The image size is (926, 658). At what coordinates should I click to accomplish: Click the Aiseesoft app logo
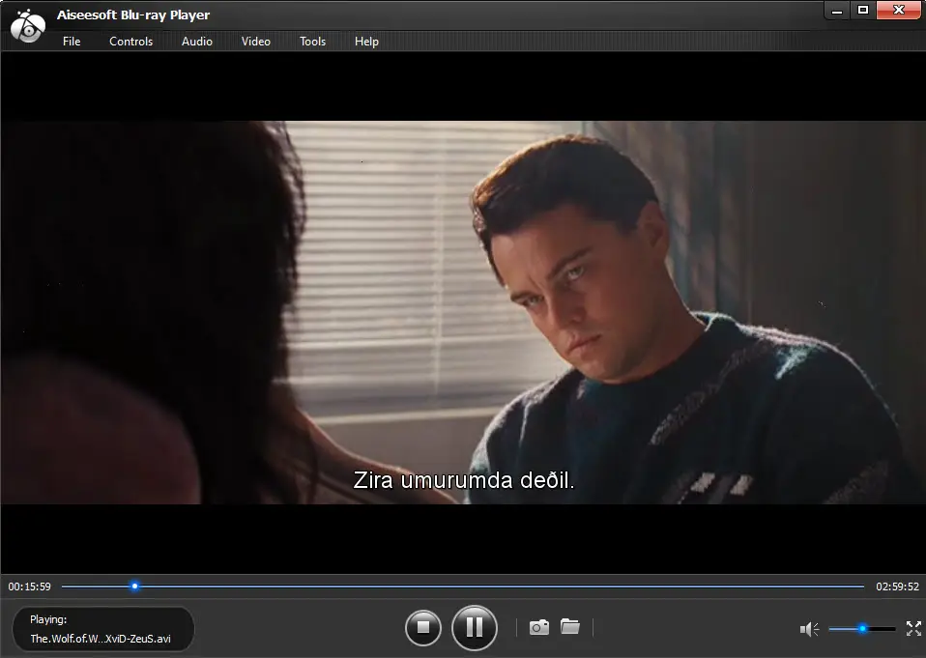click(x=27, y=26)
